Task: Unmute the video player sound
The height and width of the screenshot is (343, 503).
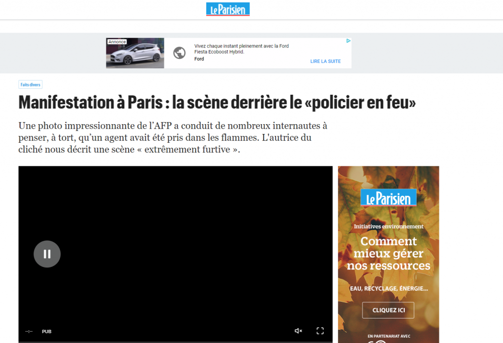Action: point(298,331)
